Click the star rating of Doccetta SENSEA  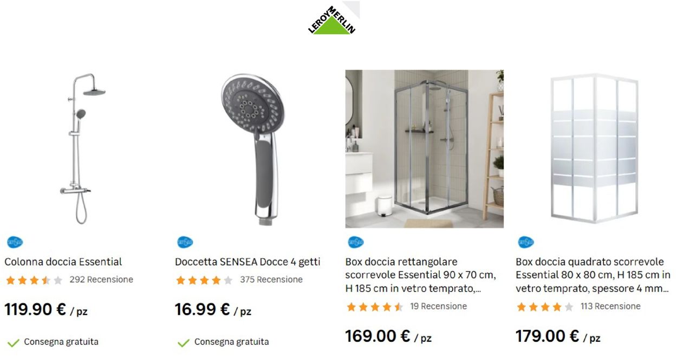[204, 280]
